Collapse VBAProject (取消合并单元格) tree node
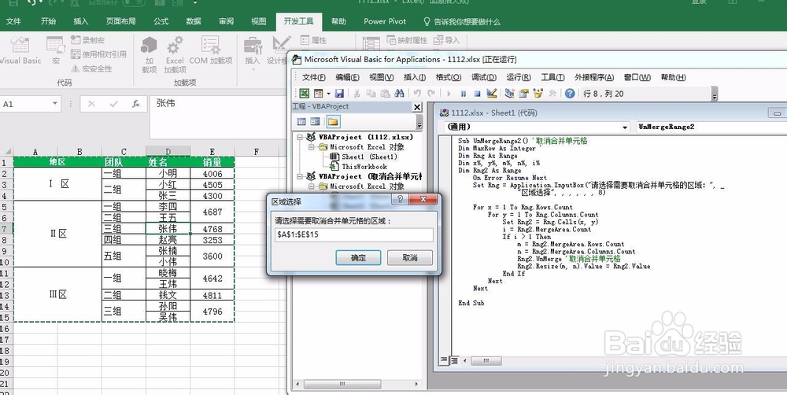Viewport: 787px width, 395px height. tap(299, 177)
